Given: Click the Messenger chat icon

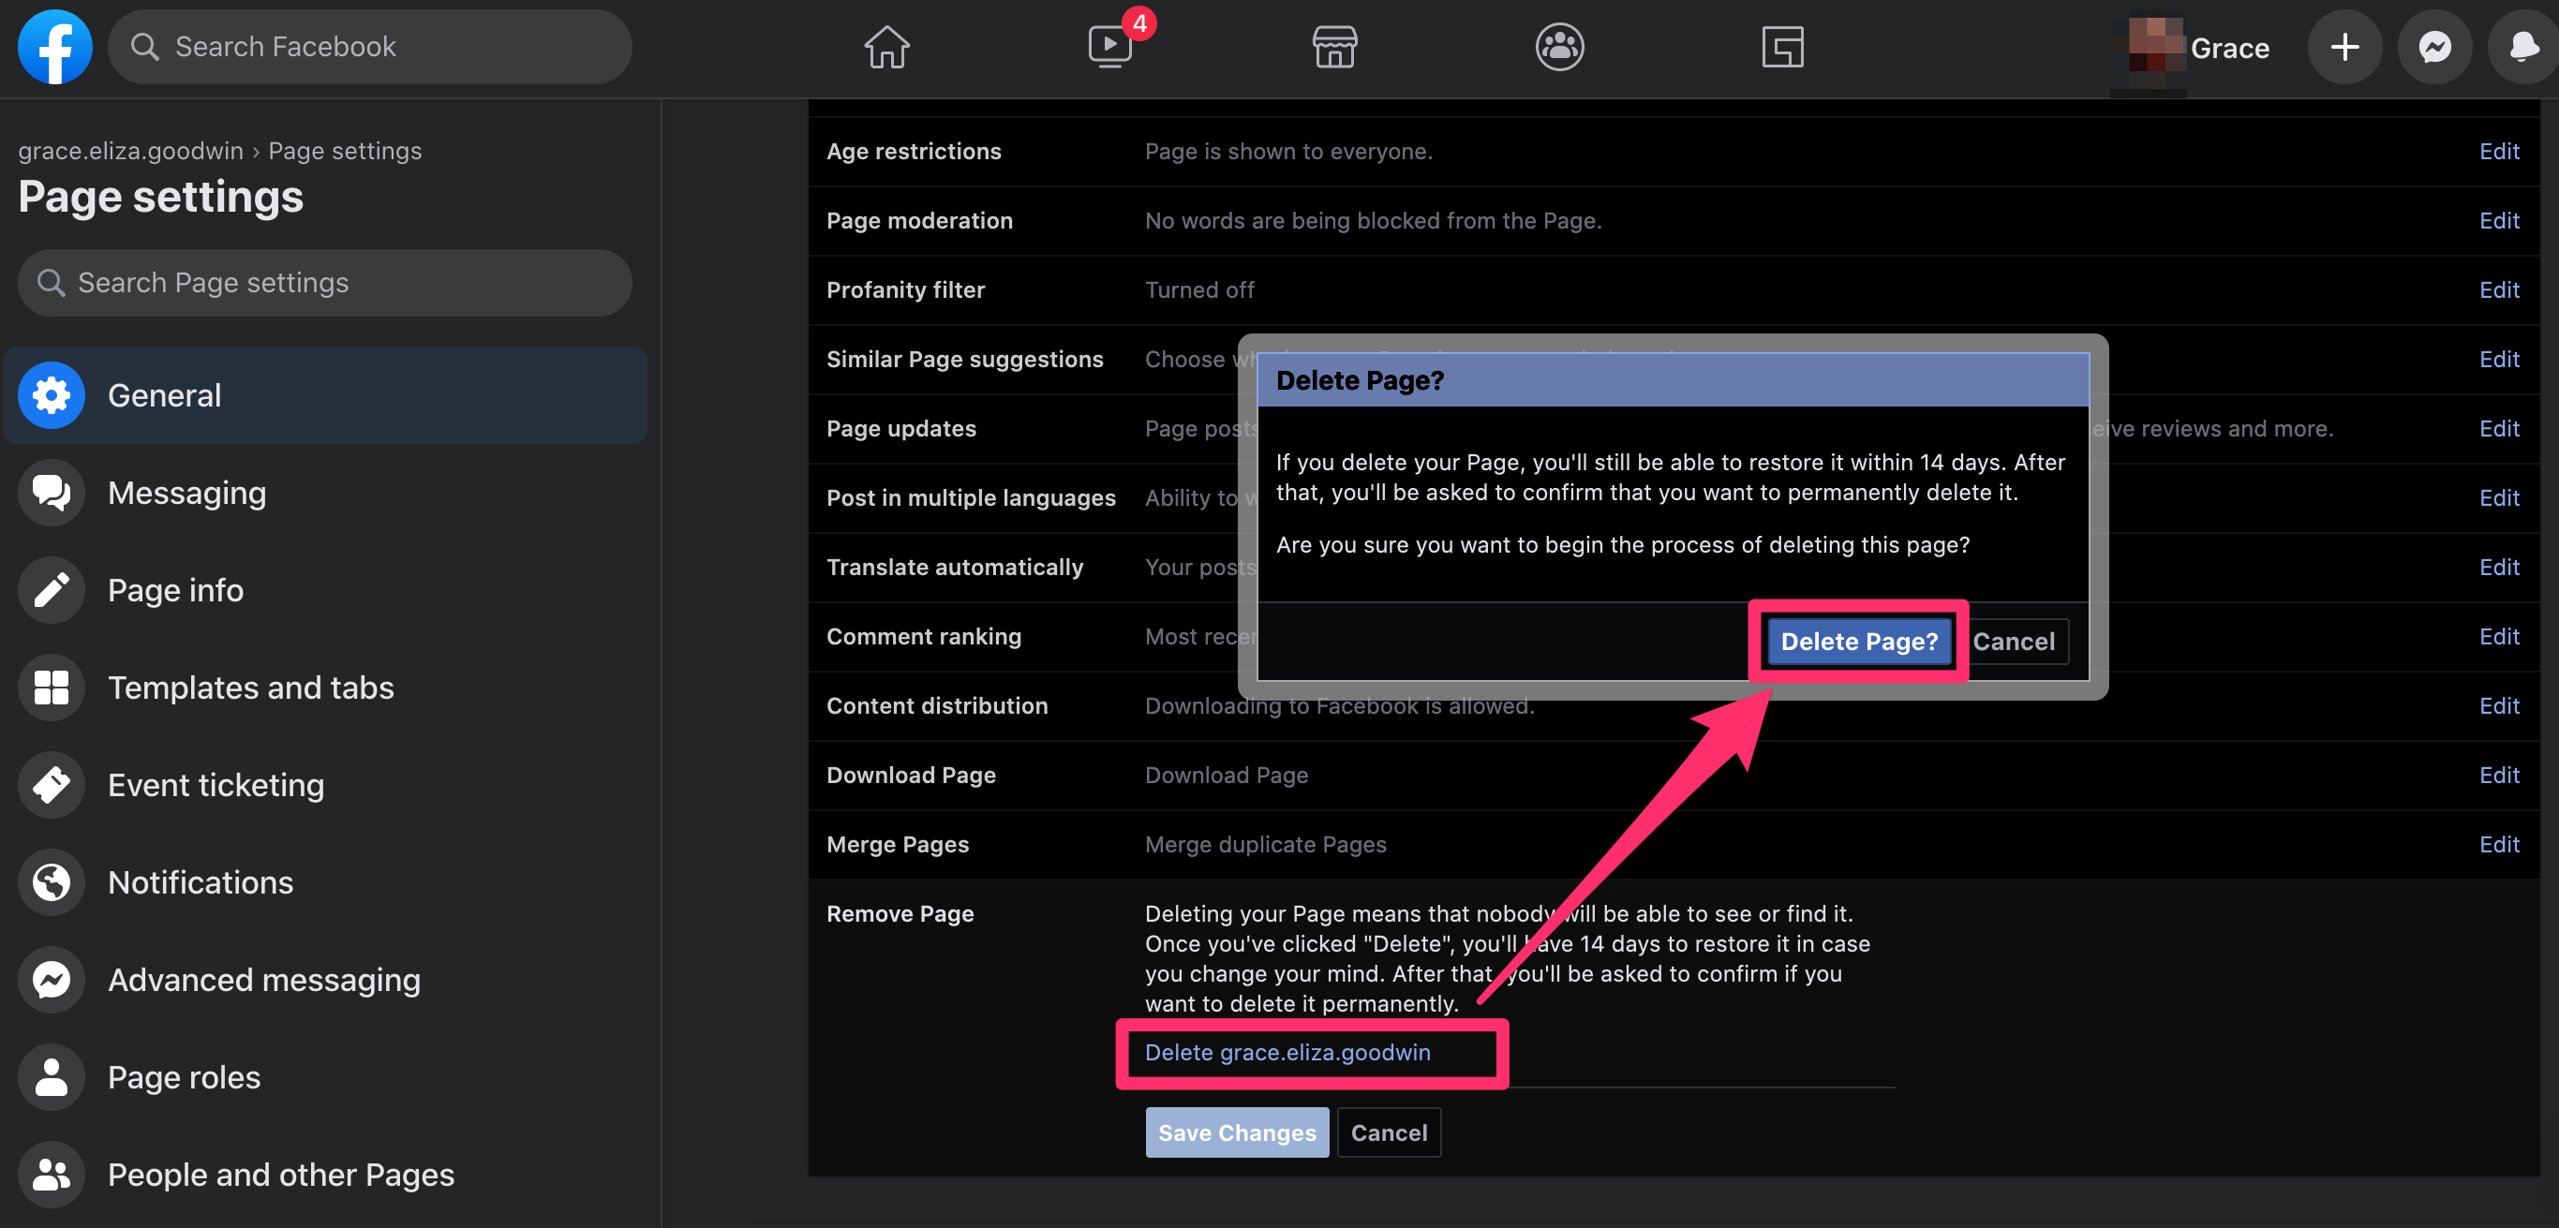Looking at the screenshot, I should [2433, 46].
